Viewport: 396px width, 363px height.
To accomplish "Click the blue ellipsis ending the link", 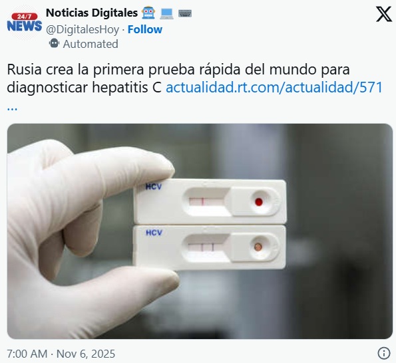I will pos(12,108).
